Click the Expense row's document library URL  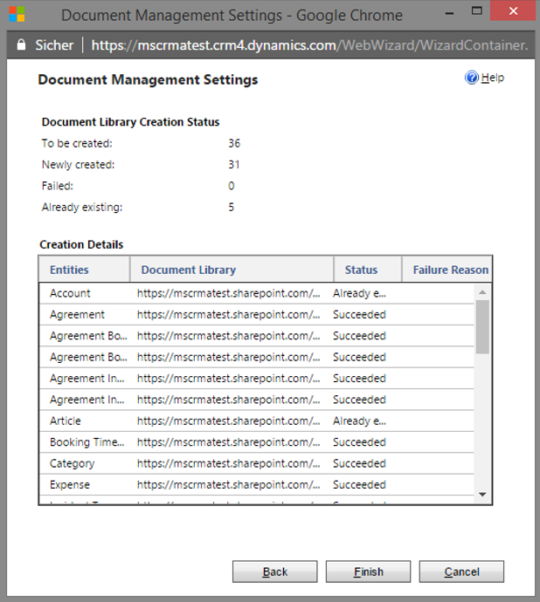click(228, 484)
